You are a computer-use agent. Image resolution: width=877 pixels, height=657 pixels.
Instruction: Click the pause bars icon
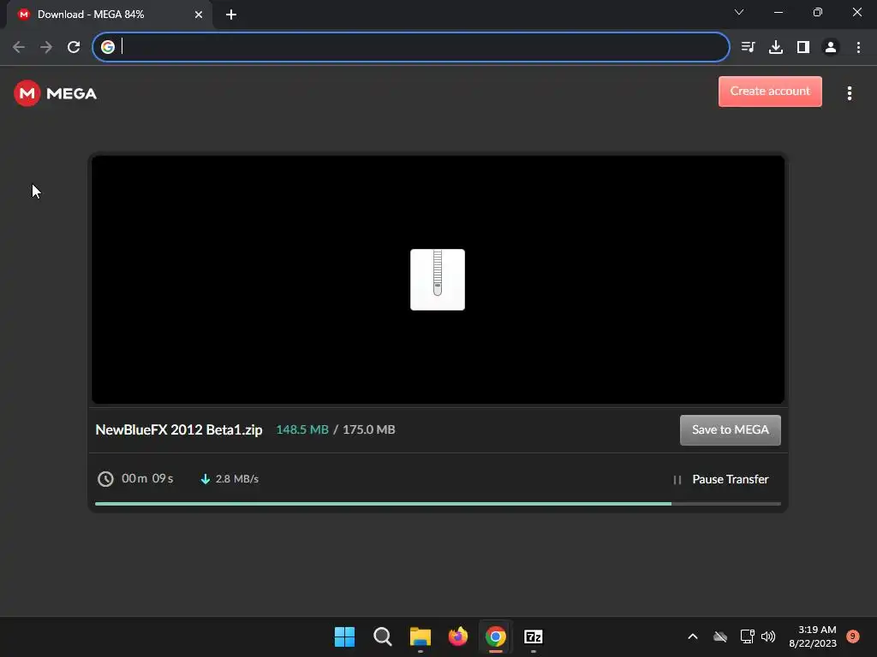677,479
